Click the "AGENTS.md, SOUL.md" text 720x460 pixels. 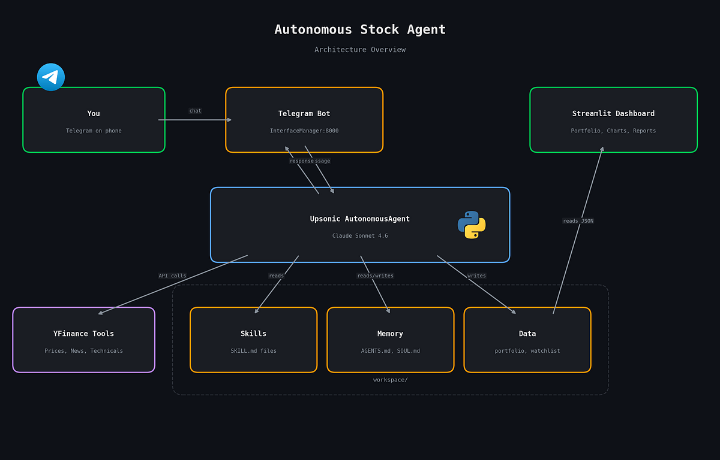(390, 351)
